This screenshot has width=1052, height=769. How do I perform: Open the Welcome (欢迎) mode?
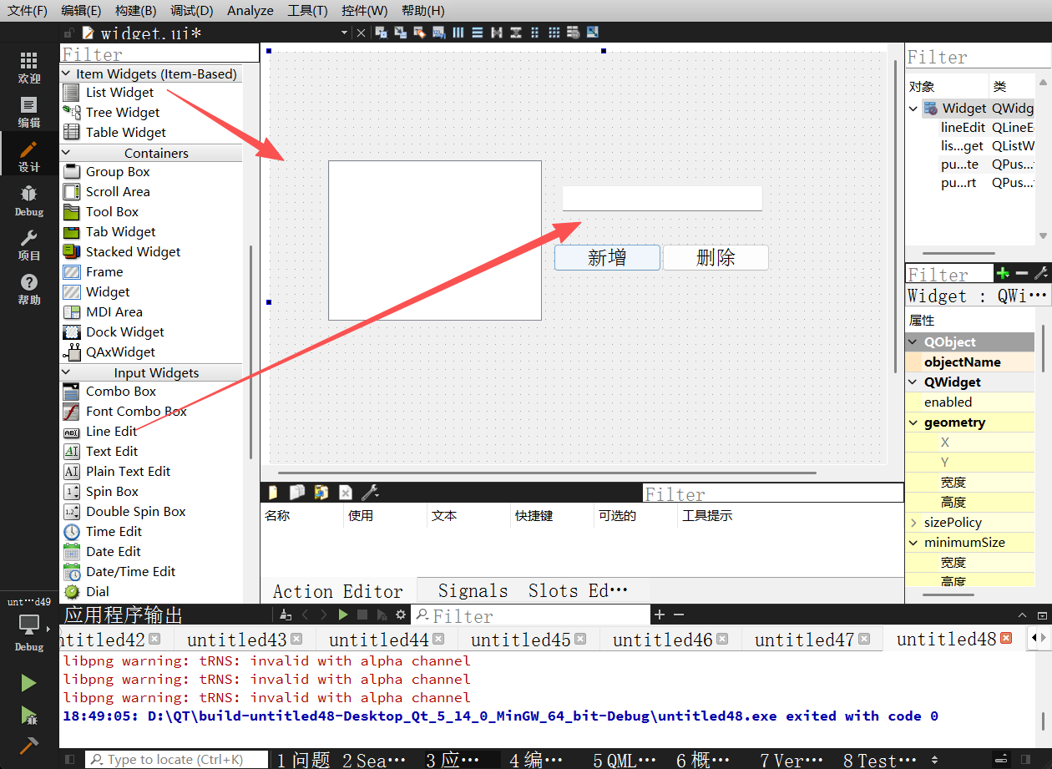(x=29, y=68)
